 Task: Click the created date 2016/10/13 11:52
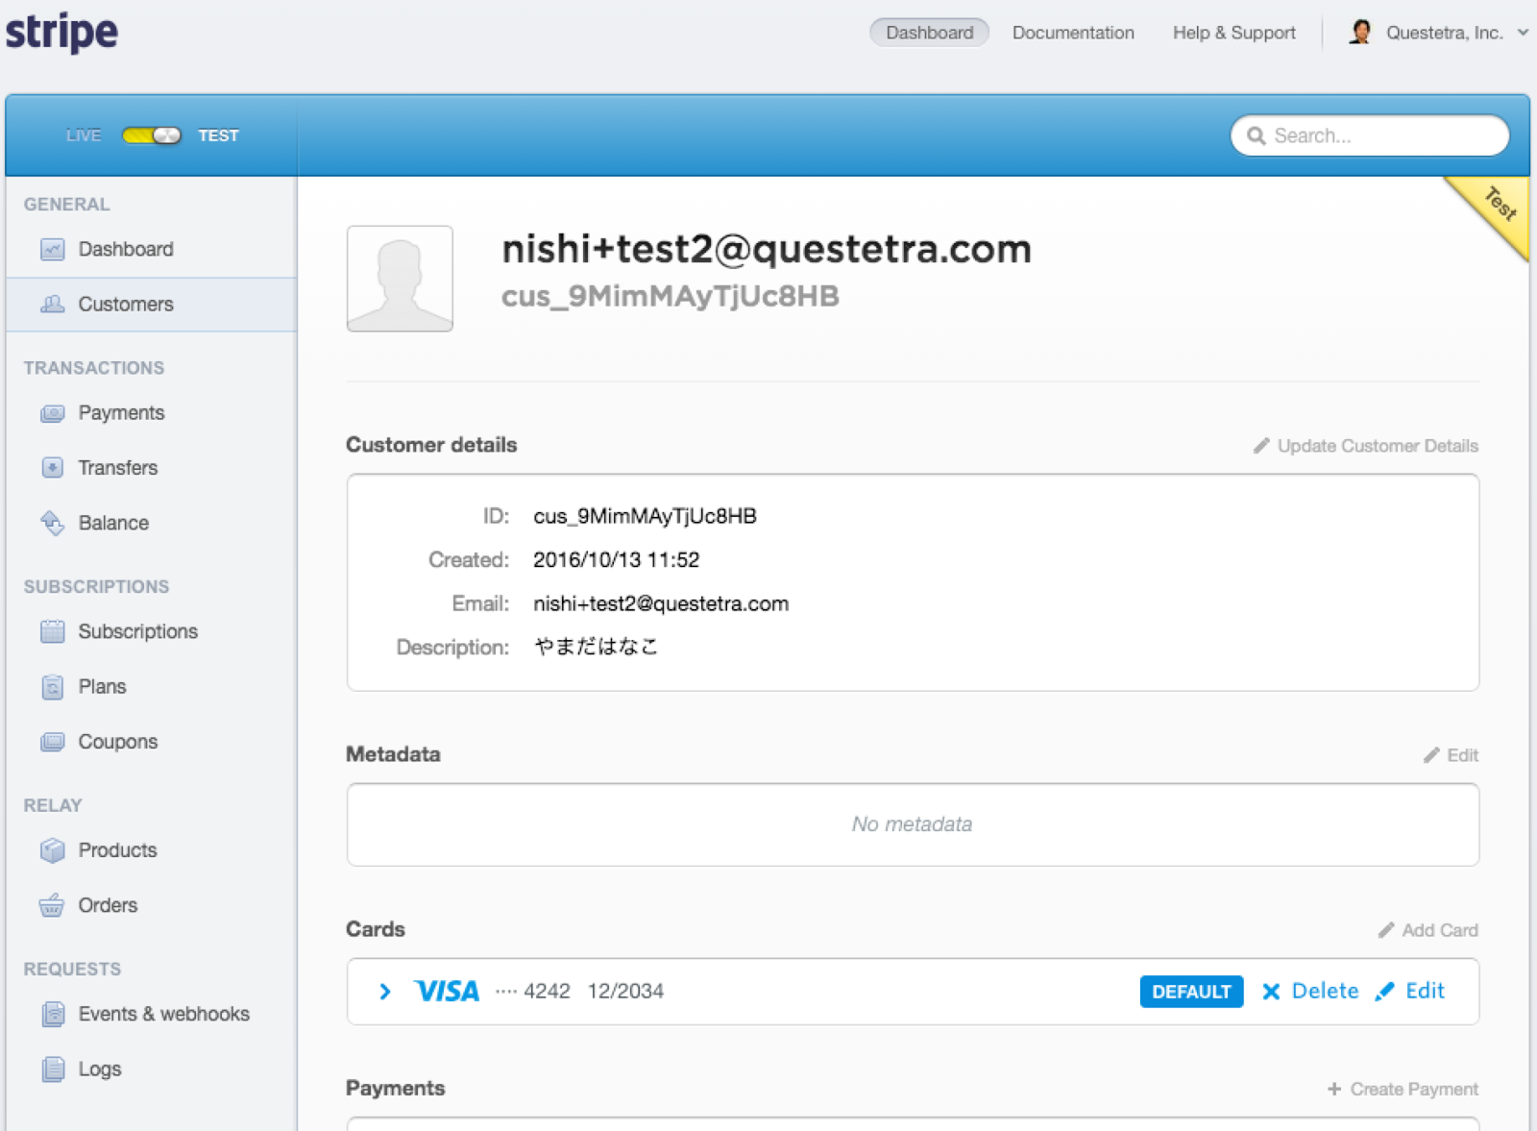click(x=616, y=560)
